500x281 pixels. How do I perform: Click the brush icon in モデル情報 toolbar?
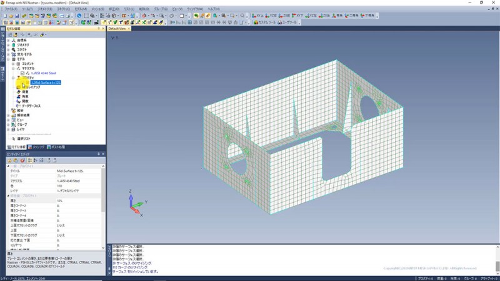coord(42,34)
